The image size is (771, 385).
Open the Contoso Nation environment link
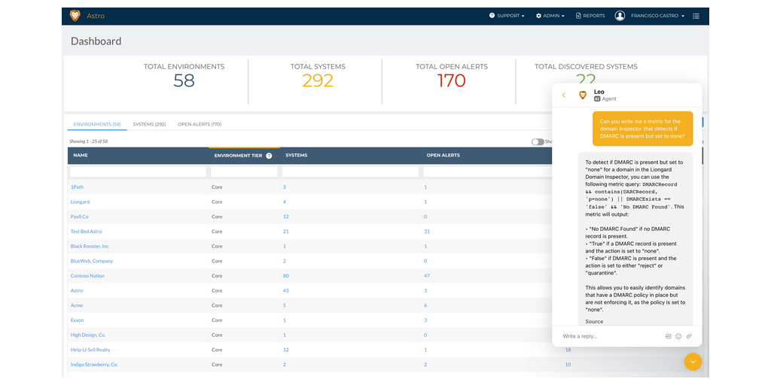pyautogui.click(x=87, y=276)
